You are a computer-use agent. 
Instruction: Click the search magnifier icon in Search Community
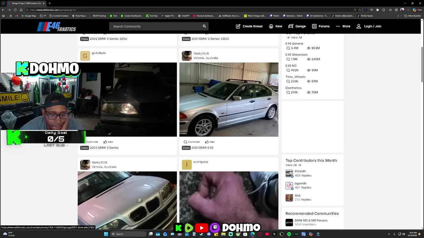pos(204,26)
